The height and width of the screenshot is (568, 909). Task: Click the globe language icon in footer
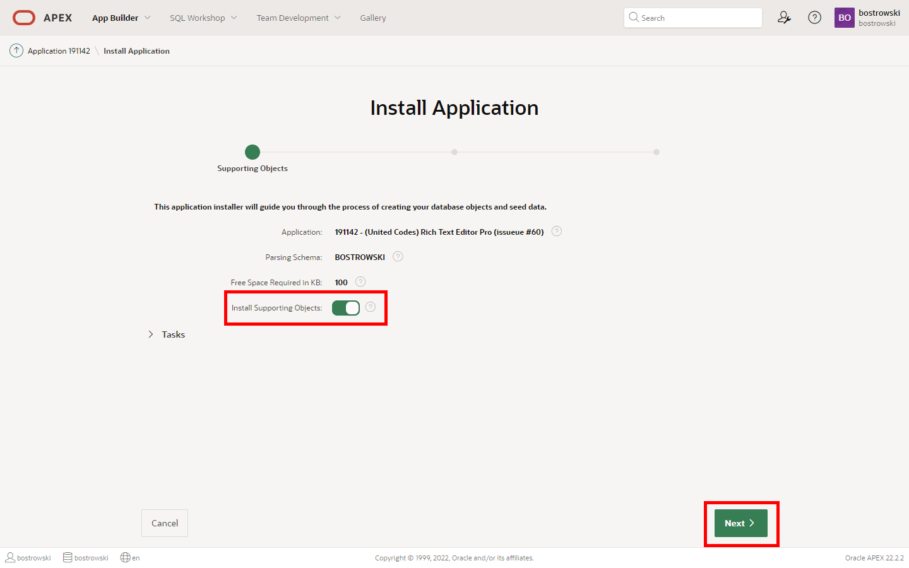125,557
